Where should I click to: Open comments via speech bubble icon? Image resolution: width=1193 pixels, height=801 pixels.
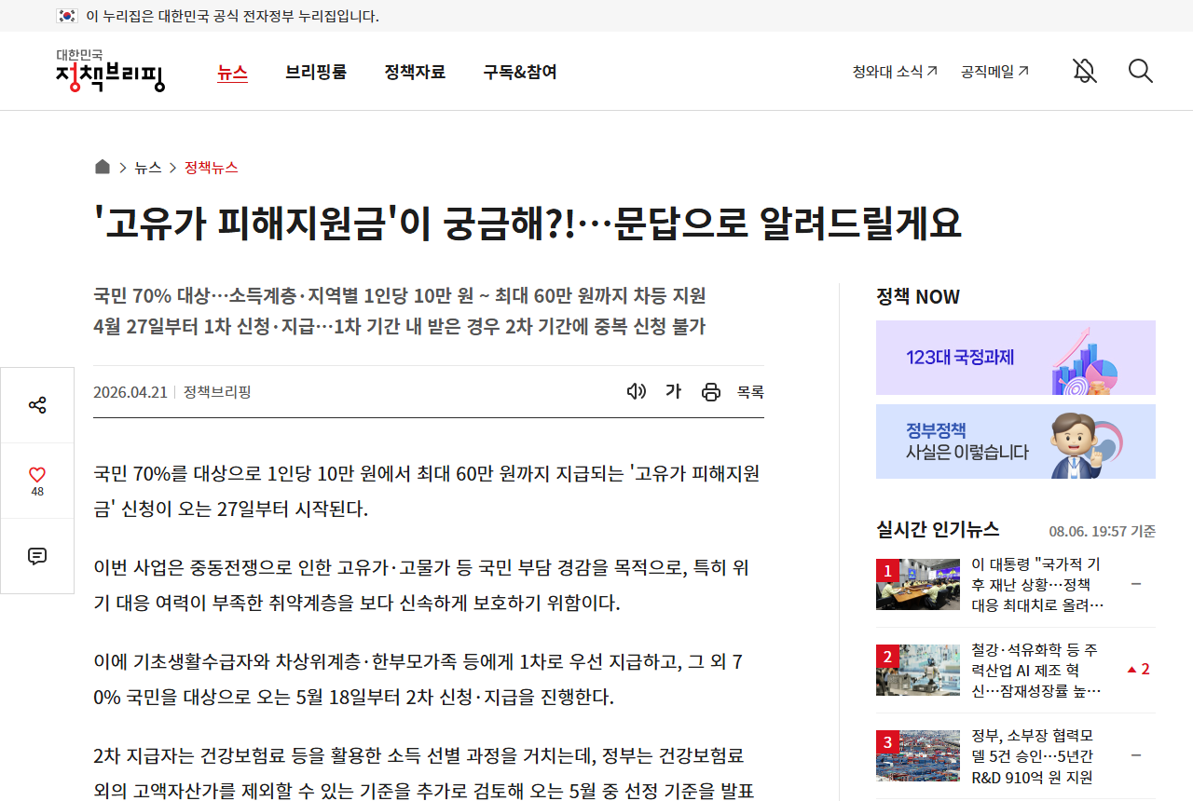[x=37, y=556]
